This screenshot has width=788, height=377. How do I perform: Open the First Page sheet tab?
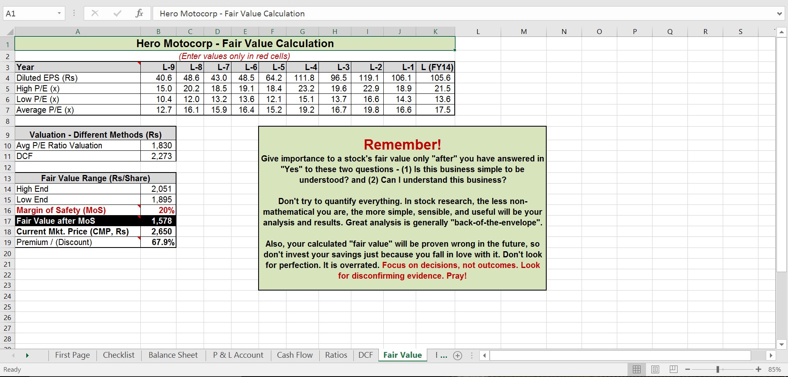[x=73, y=355]
